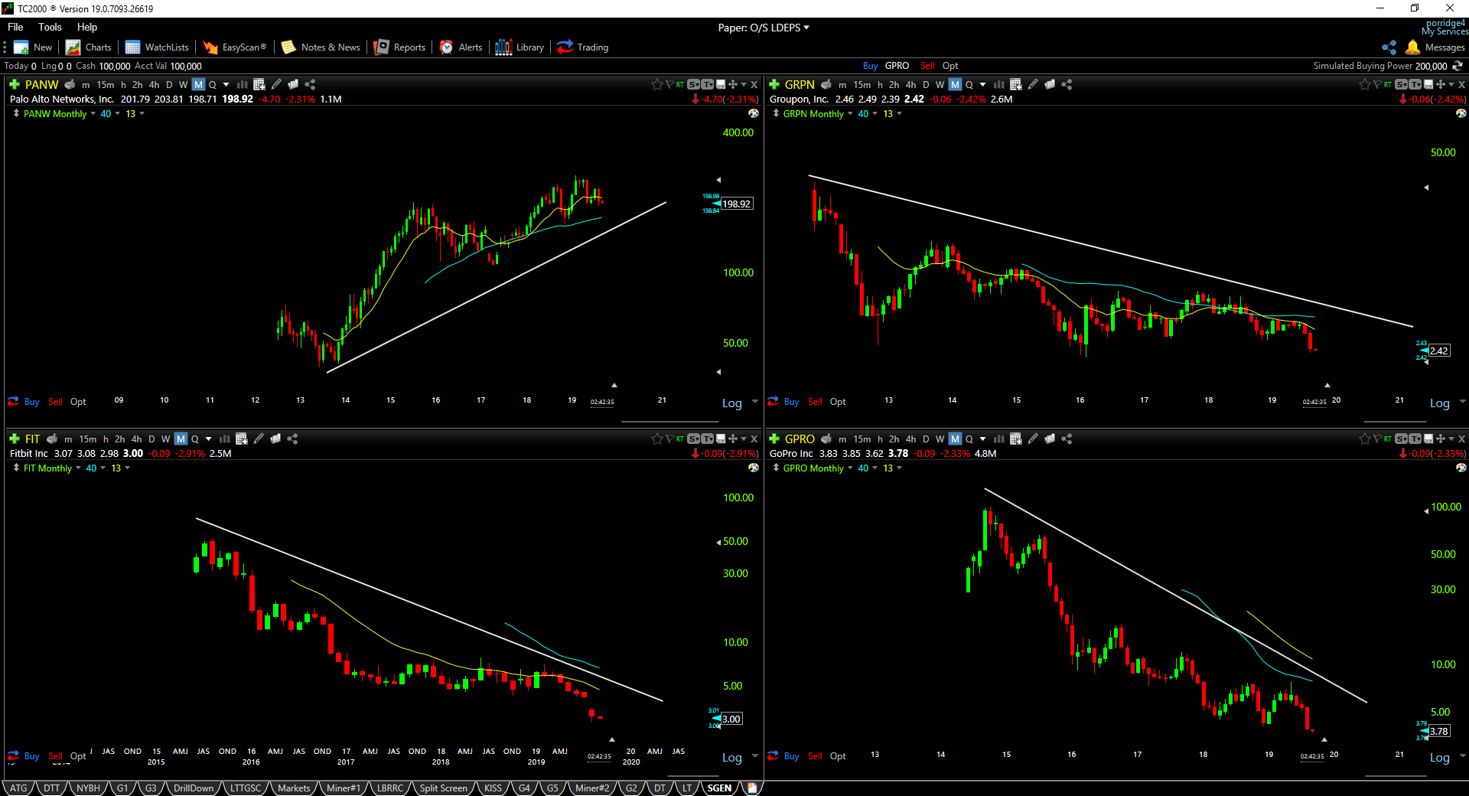This screenshot has height=796, width=1469.
Task: Select the weekly W timeframe on GPRO chart
Action: click(940, 439)
